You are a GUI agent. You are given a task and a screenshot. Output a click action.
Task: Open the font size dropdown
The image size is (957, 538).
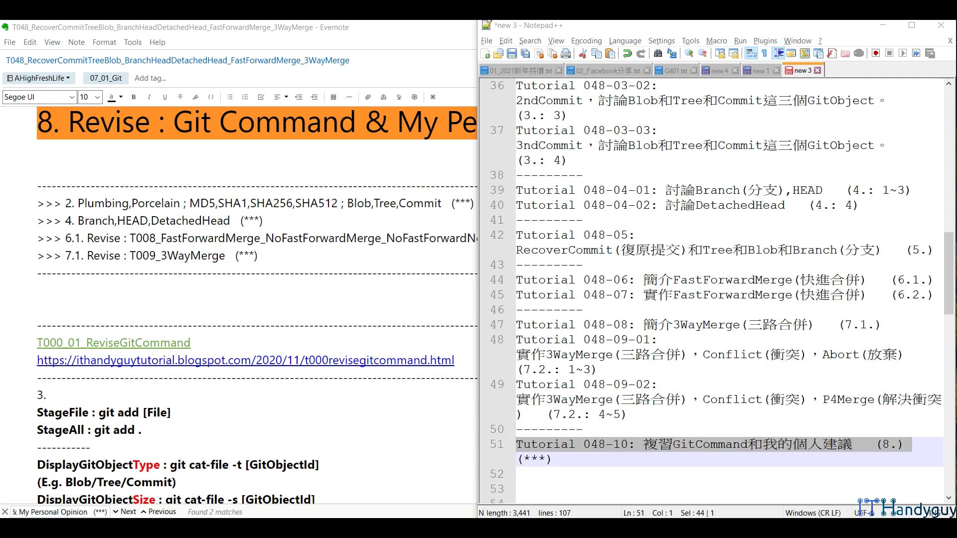point(90,97)
